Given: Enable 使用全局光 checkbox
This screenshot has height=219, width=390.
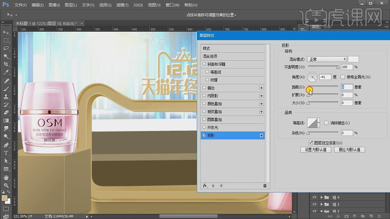Looking at the screenshot, I should (343, 77).
